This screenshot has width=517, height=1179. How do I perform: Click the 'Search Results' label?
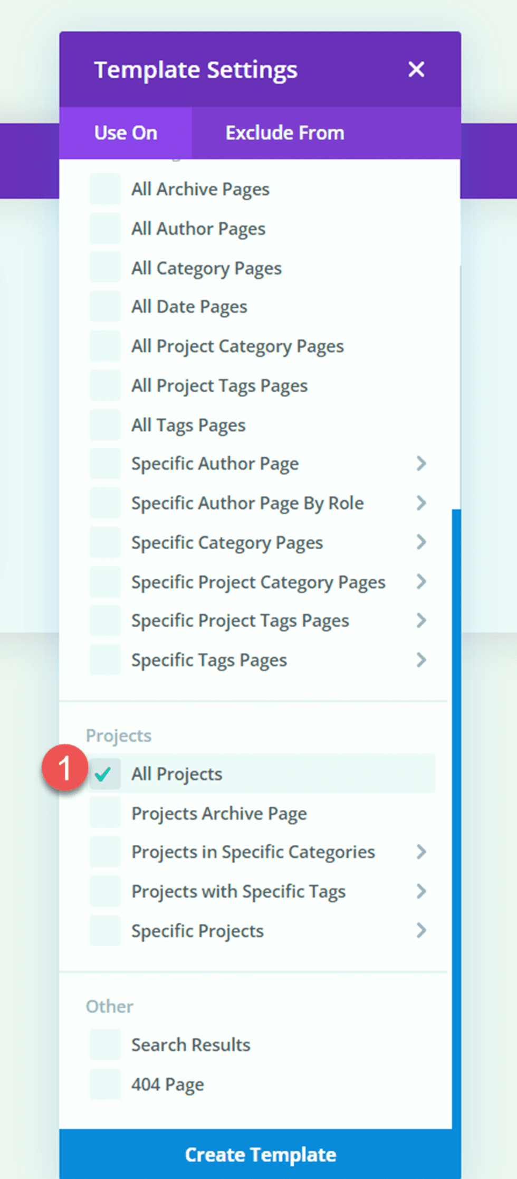click(x=191, y=1045)
